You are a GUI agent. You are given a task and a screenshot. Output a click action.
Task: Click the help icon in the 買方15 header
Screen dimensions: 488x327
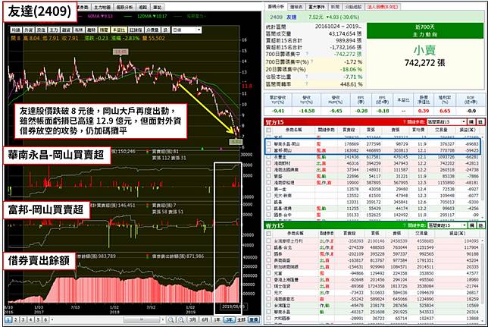click(x=405, y=122)
